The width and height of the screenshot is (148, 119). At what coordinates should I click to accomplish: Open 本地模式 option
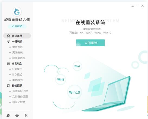point(17,80)
